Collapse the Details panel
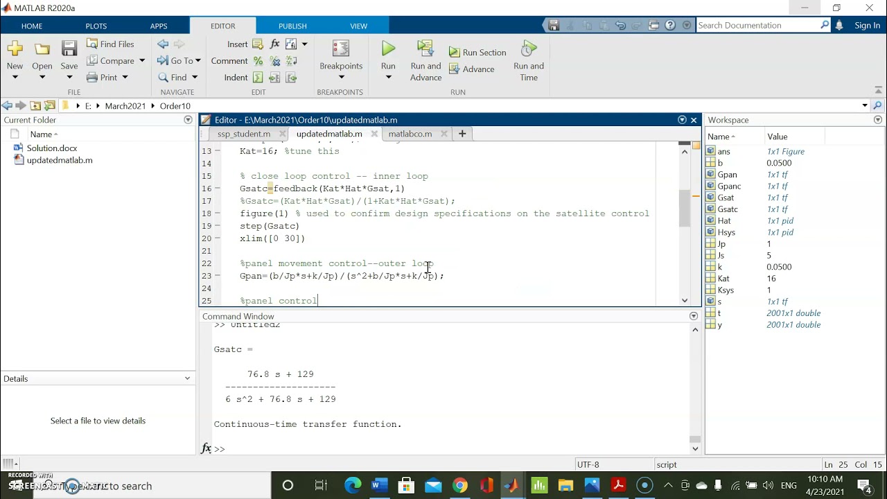The image size is (887, 499). point(187,378)
